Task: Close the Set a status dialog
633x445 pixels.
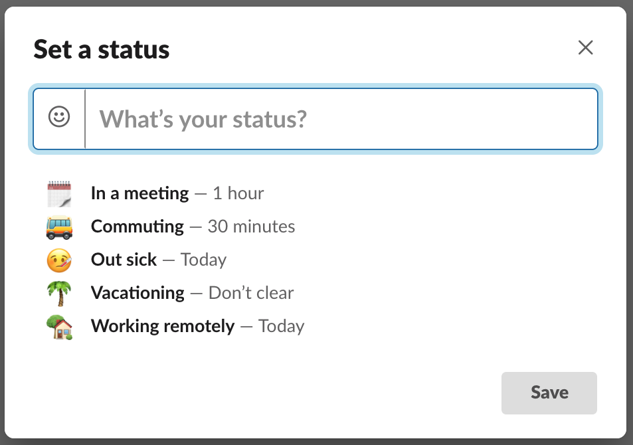Action: click(x=585, y=48)
